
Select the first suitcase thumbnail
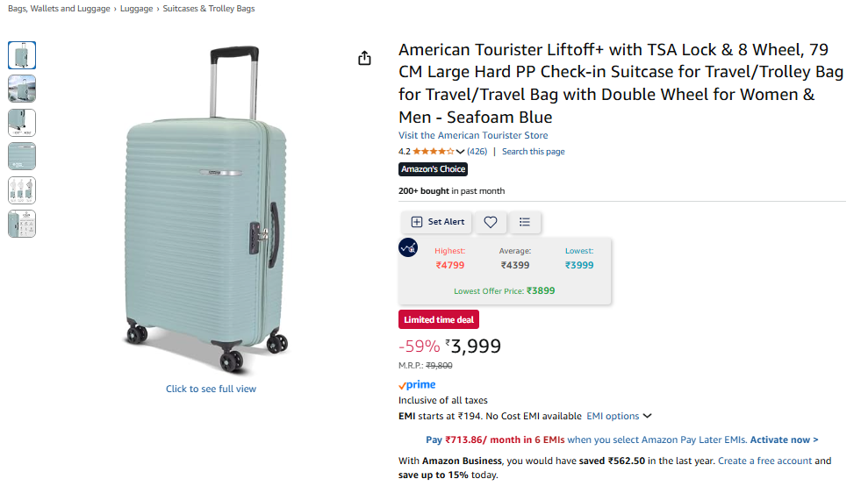[22, 55]
